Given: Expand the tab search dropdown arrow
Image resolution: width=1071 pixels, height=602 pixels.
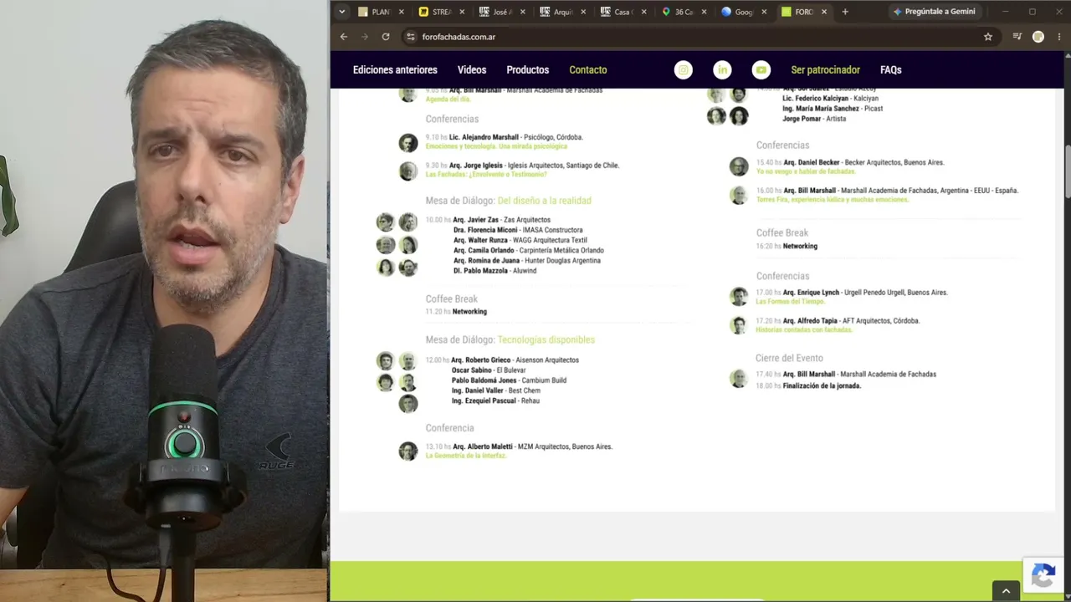Looking at the screenshot, I should coord(341,12).
